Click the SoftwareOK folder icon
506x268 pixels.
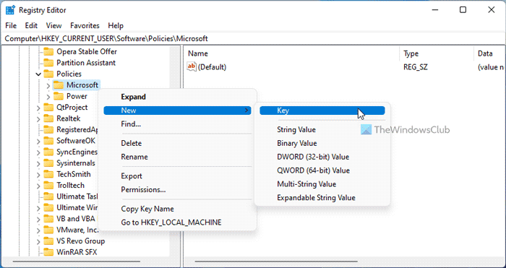click(48, 141)
